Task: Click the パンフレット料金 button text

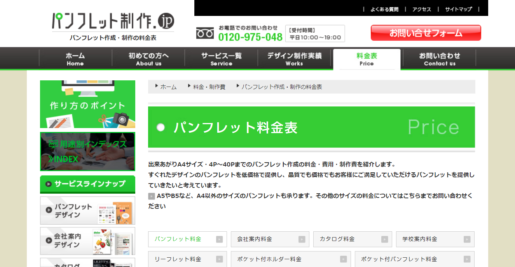Action: (x=178, y=239)
